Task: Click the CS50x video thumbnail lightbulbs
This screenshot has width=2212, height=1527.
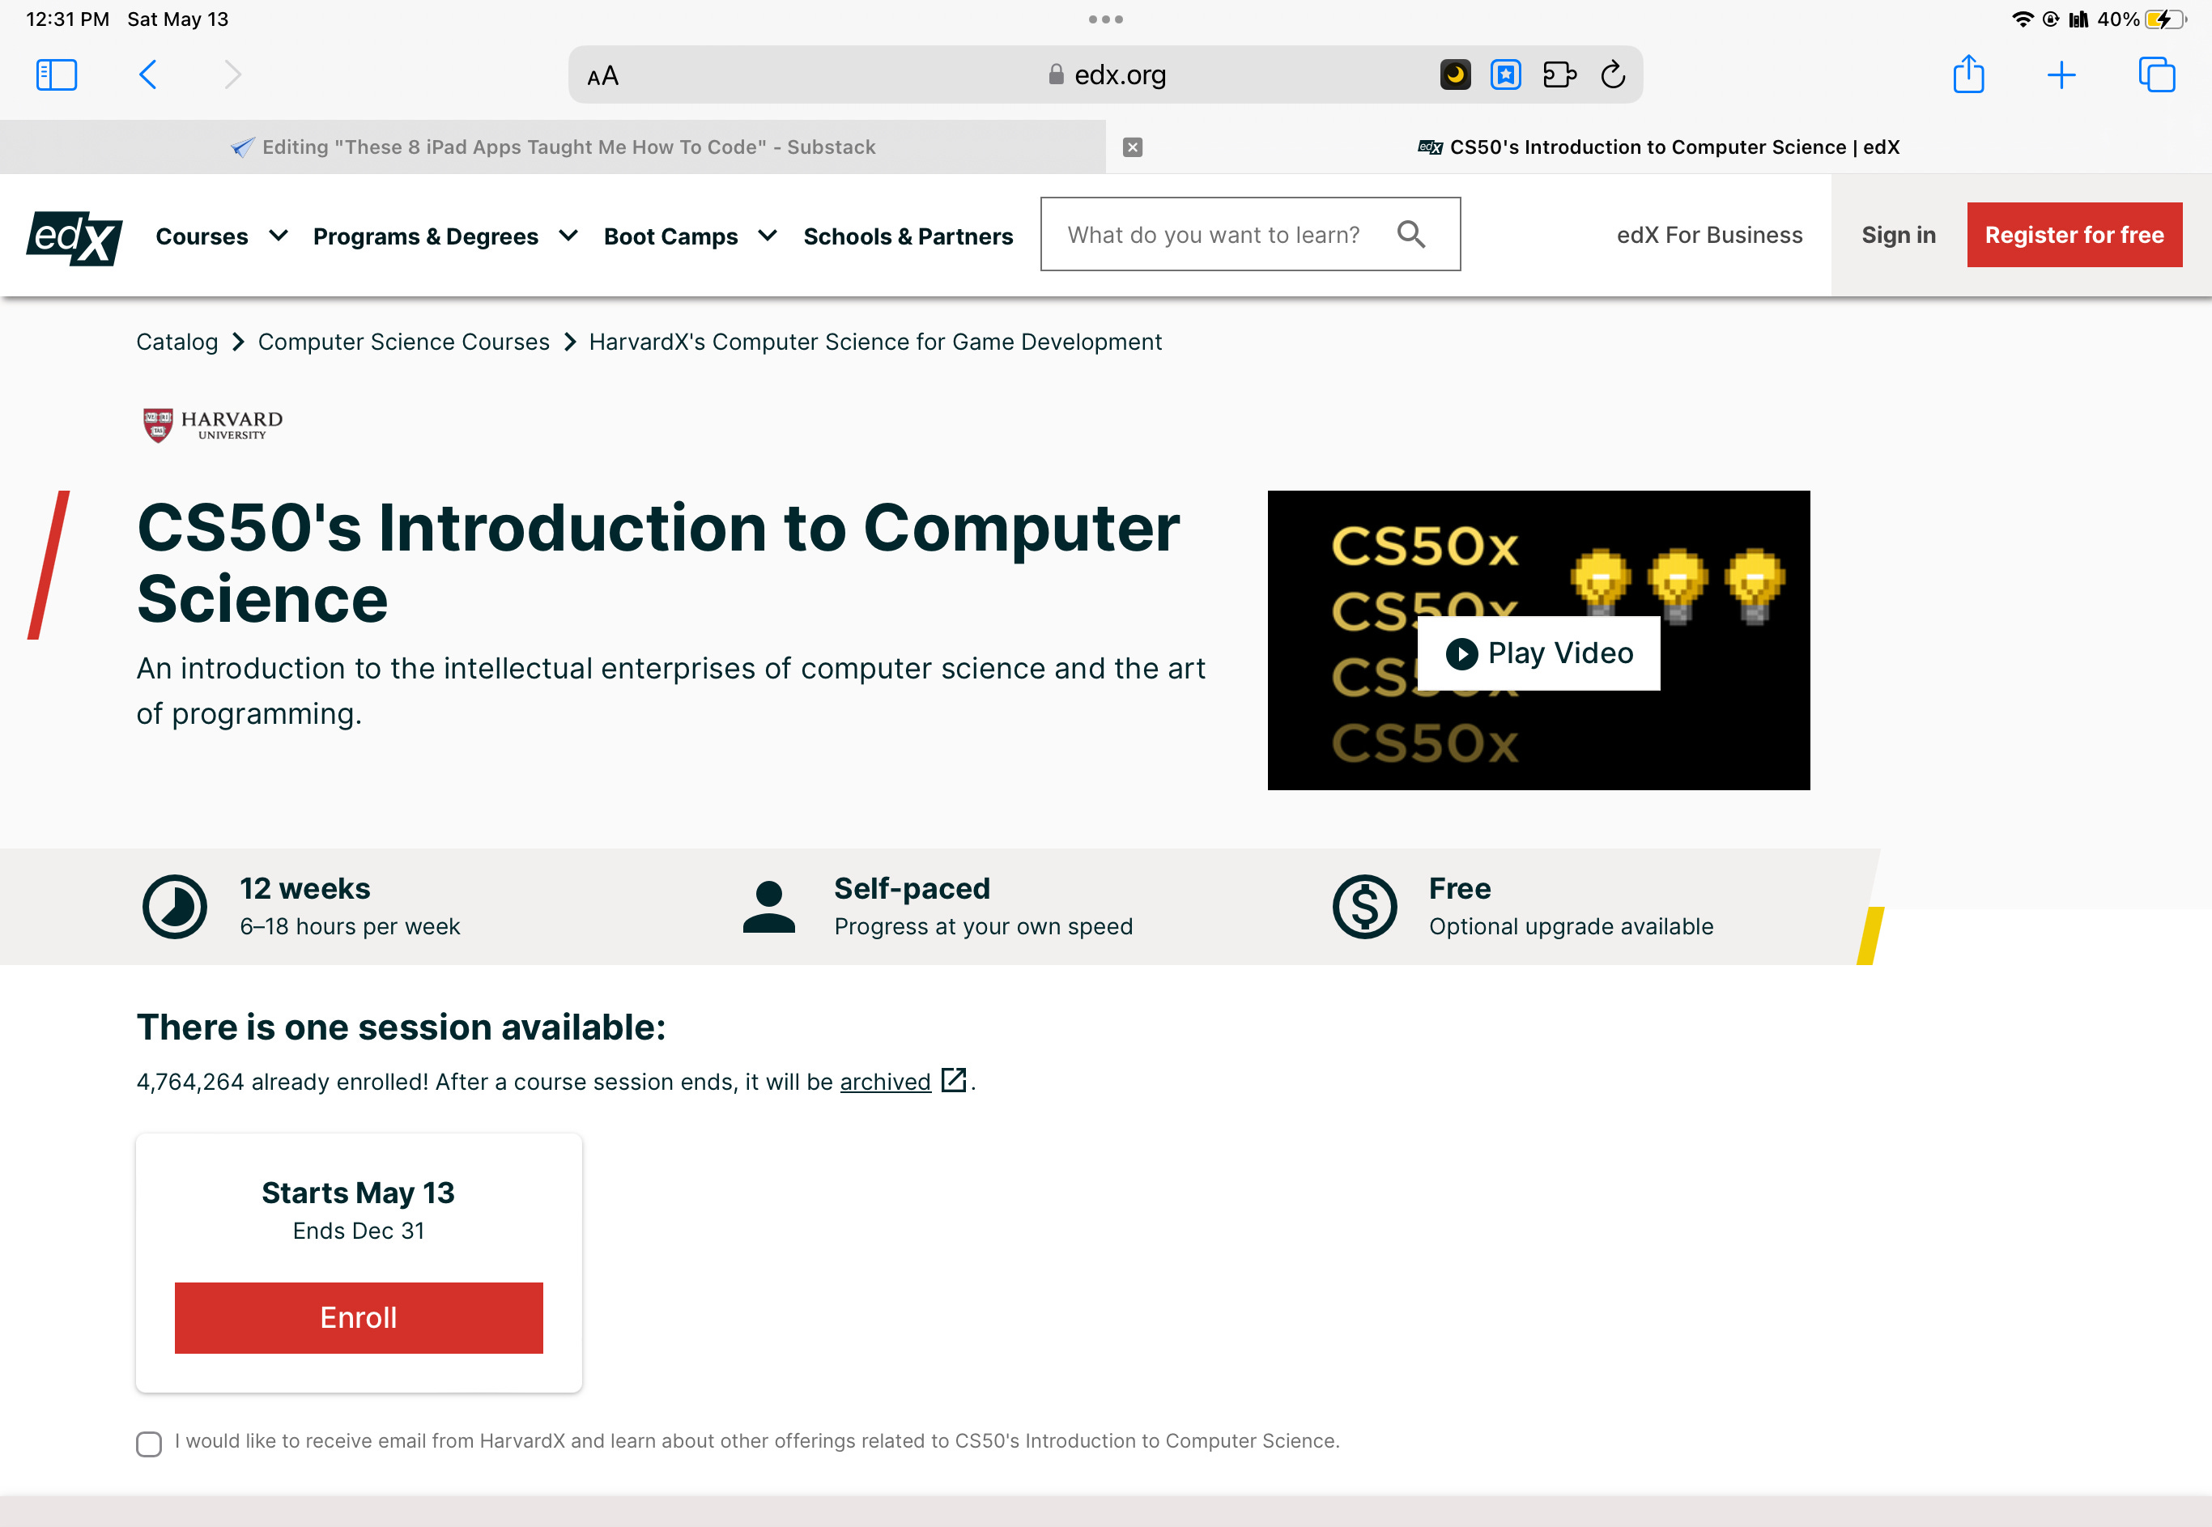Action: [1677, 585]
